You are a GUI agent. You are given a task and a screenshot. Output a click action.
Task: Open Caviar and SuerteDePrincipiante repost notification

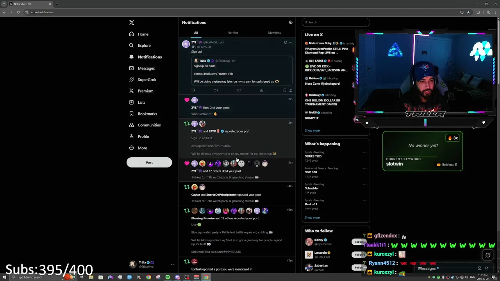click(237, 194)
